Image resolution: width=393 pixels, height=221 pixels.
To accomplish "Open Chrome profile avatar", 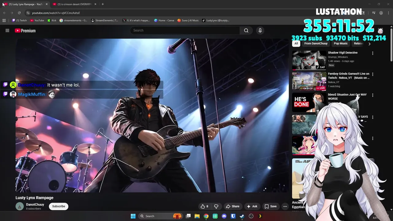I will (381, 13).
